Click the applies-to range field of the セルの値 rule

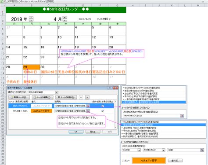click(70, 111)
